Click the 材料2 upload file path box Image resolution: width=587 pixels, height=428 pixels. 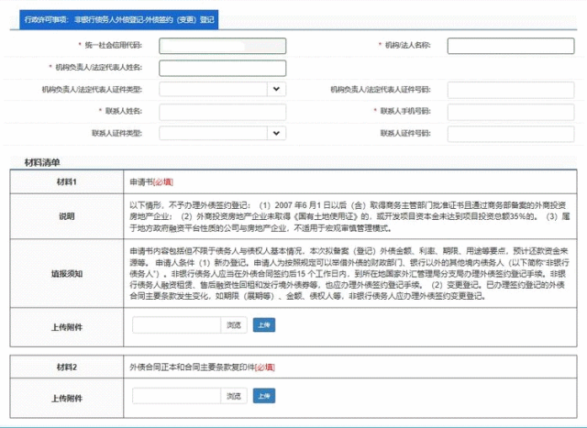176,396
